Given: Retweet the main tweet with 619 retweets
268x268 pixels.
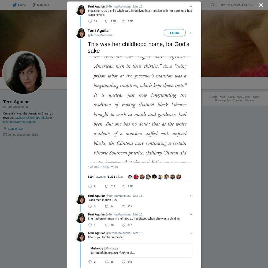Looking at the screenshot, I should pos(107,186).
